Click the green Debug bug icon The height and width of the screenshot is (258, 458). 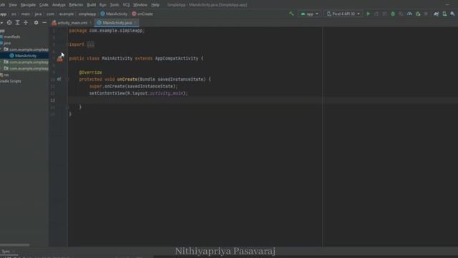click(x=393, y=14)
